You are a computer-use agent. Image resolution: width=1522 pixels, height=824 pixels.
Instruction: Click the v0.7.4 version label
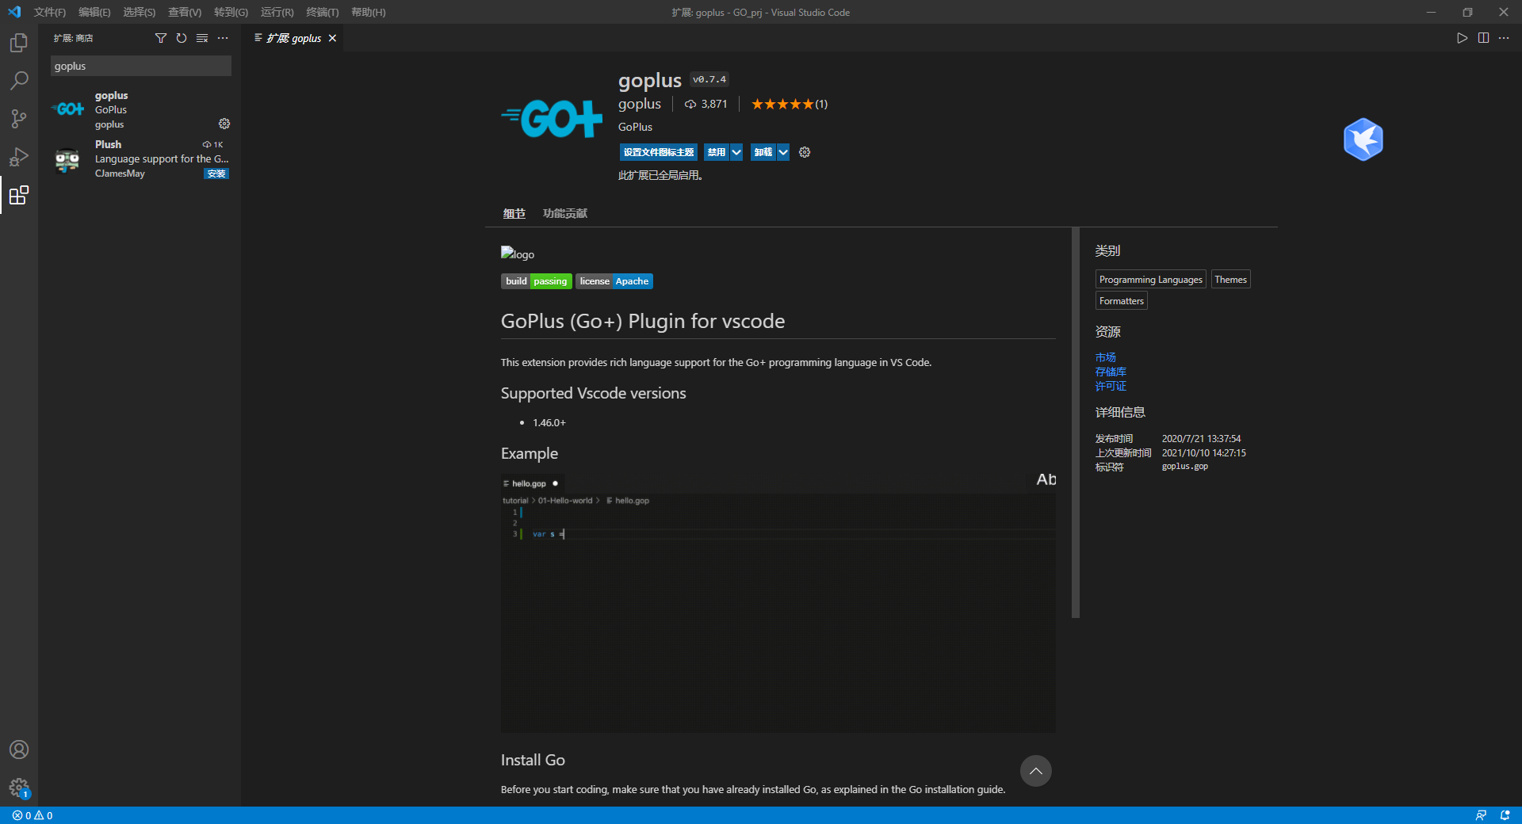[709, 79]
